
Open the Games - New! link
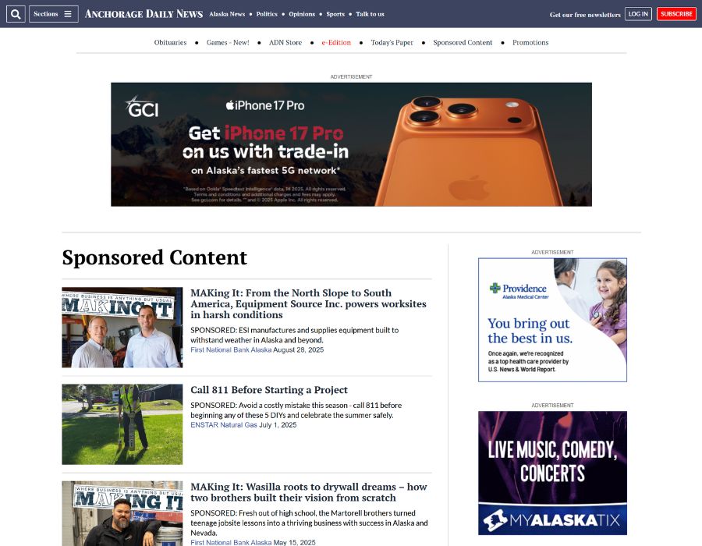pos(228,43)
